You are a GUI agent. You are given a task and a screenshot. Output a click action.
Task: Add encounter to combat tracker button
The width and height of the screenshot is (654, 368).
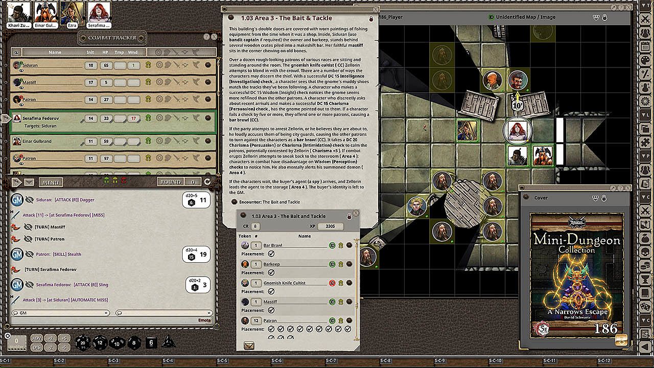point(249,346)
